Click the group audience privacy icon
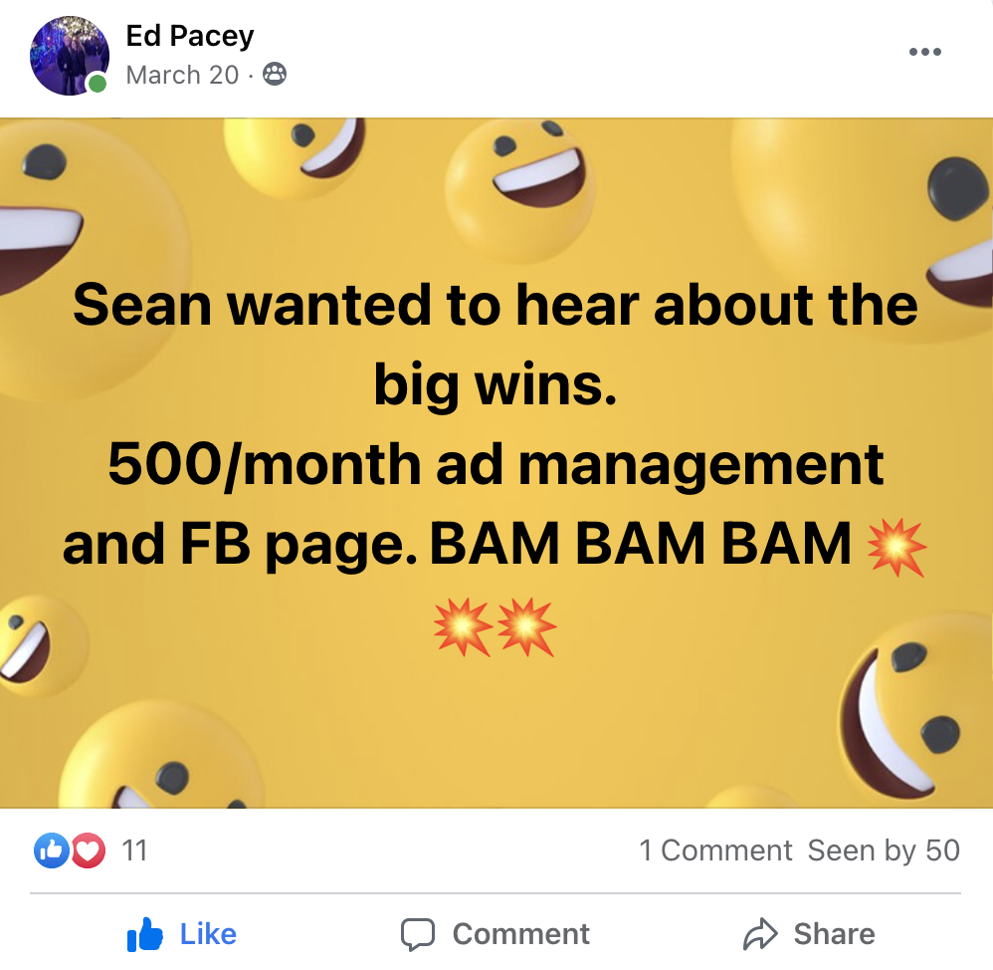Viewport: 993px width, 970px height. pyautogui.click(x=274, y=75)
